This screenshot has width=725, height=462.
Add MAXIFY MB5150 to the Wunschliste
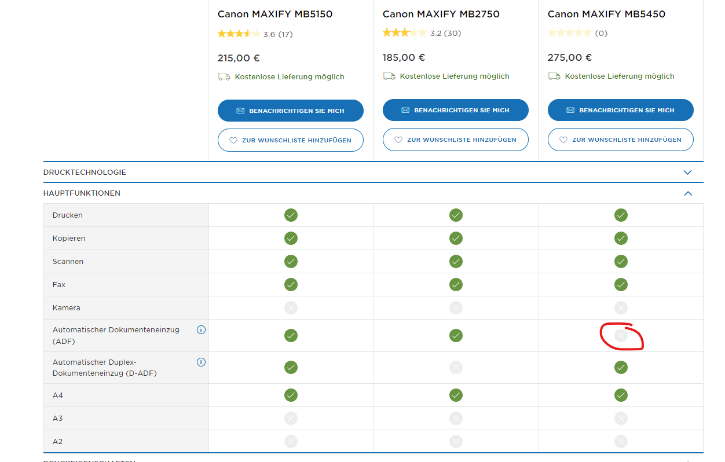point(291,140)
